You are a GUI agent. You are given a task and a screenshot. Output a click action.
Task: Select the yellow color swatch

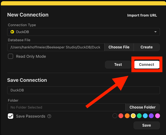[133, 116]
